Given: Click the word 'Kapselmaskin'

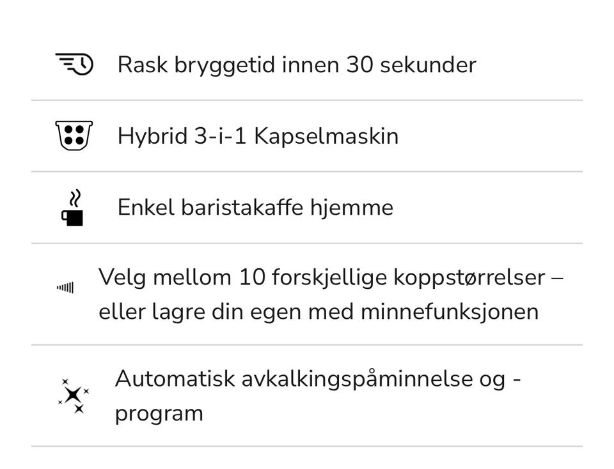Looking at the screenshot, I should (326, 136).
